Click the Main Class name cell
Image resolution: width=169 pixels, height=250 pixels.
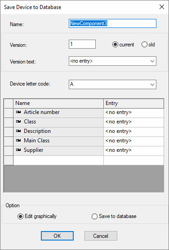pos(58,141)
